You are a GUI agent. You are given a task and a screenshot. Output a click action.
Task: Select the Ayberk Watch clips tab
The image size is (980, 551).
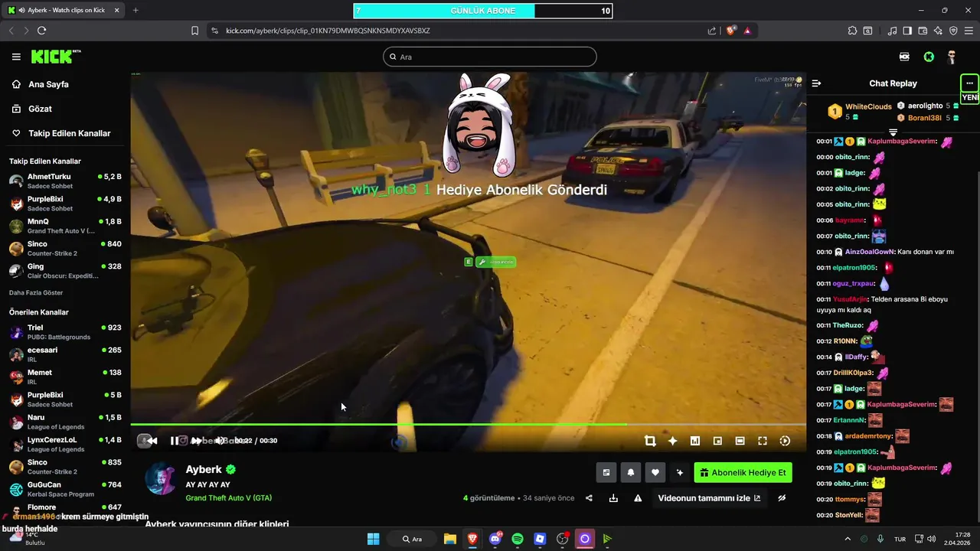click(x=64, y=10)
